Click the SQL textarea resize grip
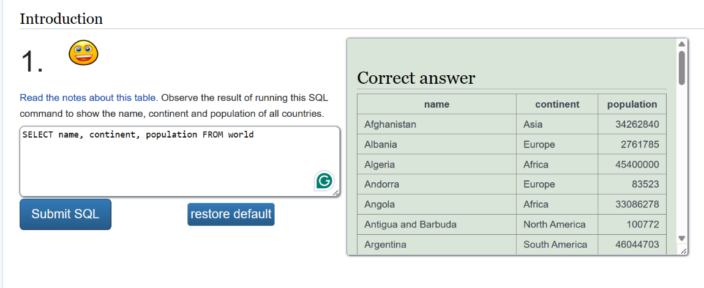Screen dimensions: 704x288 (335, 193)
